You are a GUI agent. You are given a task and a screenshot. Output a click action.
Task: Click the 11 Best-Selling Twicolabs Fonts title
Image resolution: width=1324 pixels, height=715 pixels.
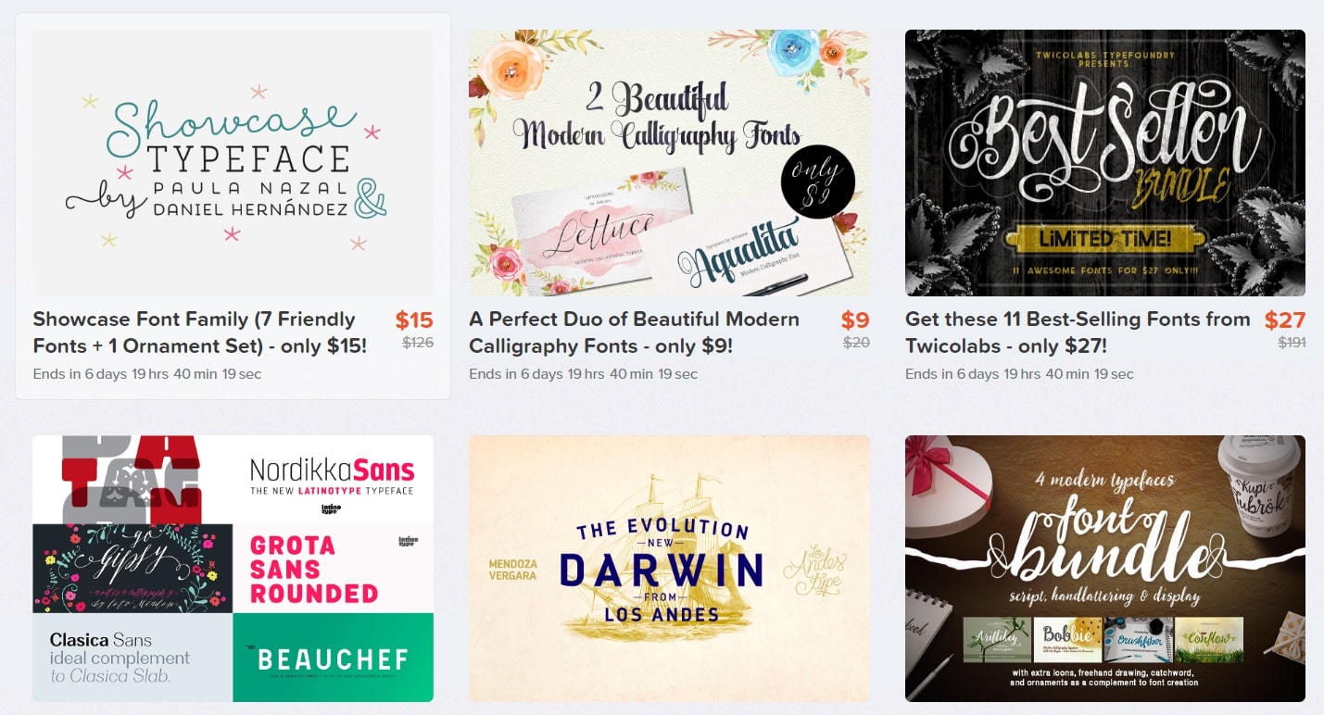pos(1078,332)
